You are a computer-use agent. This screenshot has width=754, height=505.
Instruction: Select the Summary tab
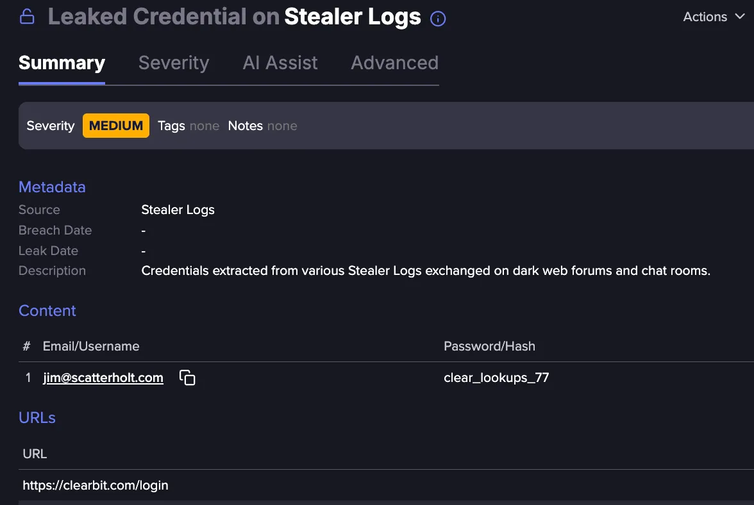coord(62,63)
